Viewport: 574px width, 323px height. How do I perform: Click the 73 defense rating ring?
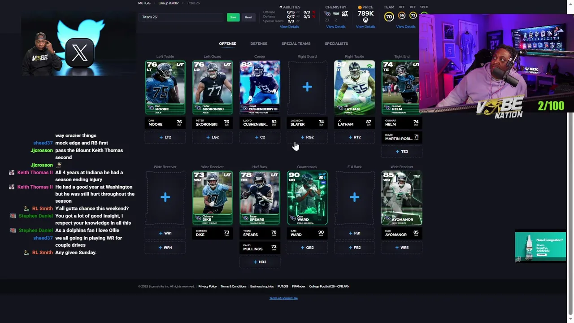tap(413, 16)
